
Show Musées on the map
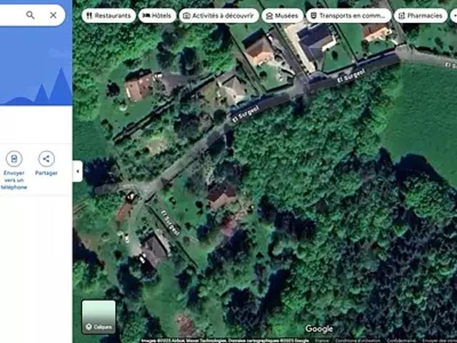[x=282, y=15]
